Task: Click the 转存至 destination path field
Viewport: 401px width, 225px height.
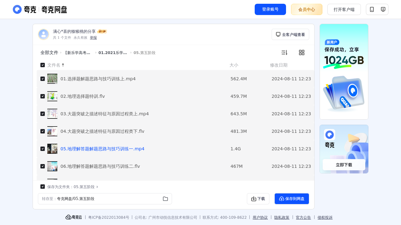Action: (105, 199)
